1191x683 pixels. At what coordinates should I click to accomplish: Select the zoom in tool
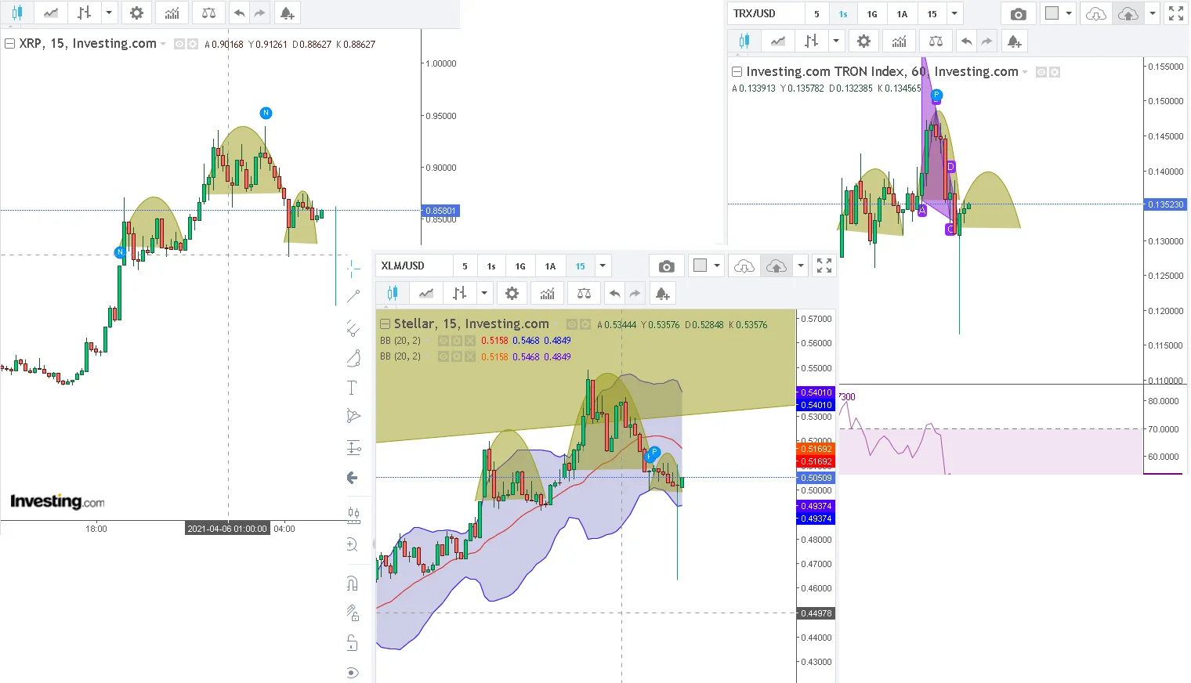353,544
